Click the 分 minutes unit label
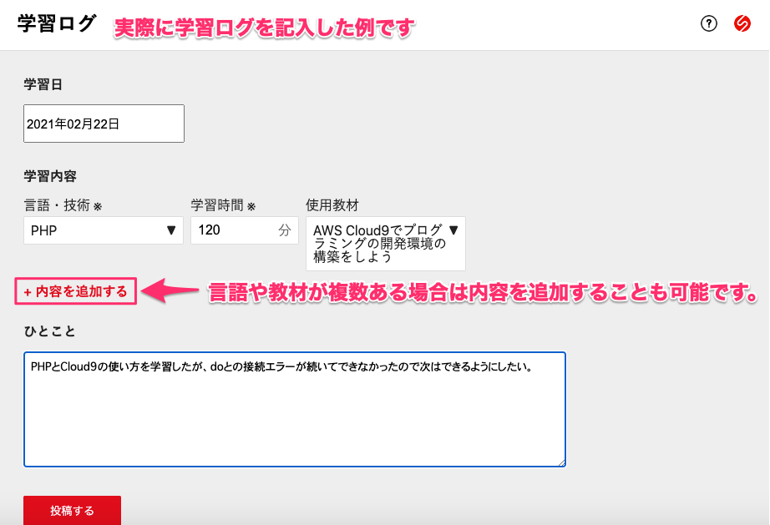Viewport: 770px width, 525px height. point(283,230)
